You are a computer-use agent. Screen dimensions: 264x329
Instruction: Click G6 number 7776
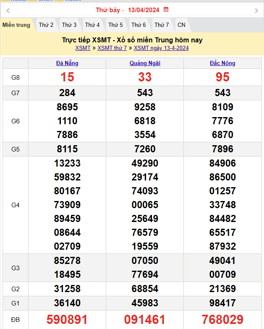(222, 121)
